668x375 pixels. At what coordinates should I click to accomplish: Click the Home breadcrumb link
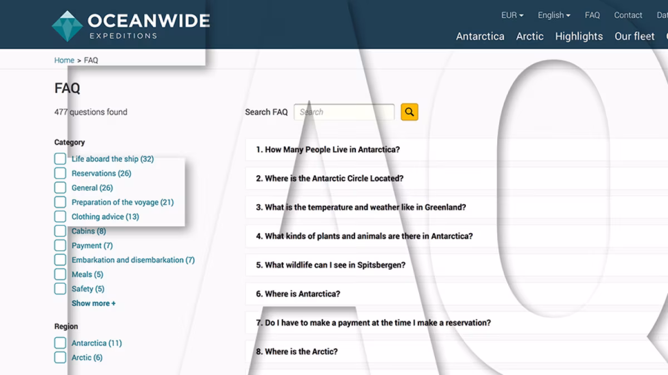click(64, 60)
